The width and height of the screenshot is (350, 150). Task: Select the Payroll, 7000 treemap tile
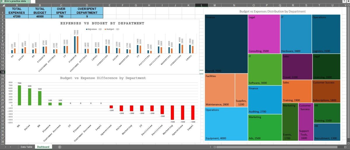pos(226,44)
